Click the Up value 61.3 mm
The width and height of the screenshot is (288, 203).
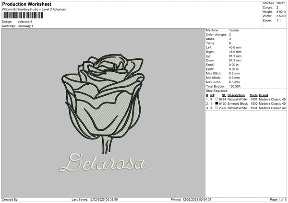[x=235, y=56]
